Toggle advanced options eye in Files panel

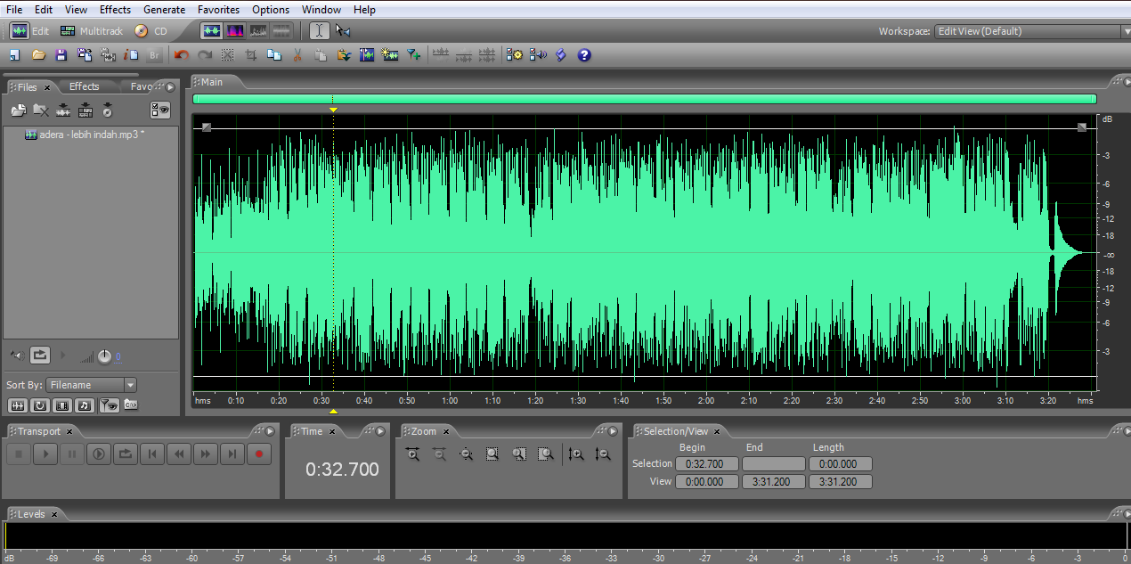(160, 110)
